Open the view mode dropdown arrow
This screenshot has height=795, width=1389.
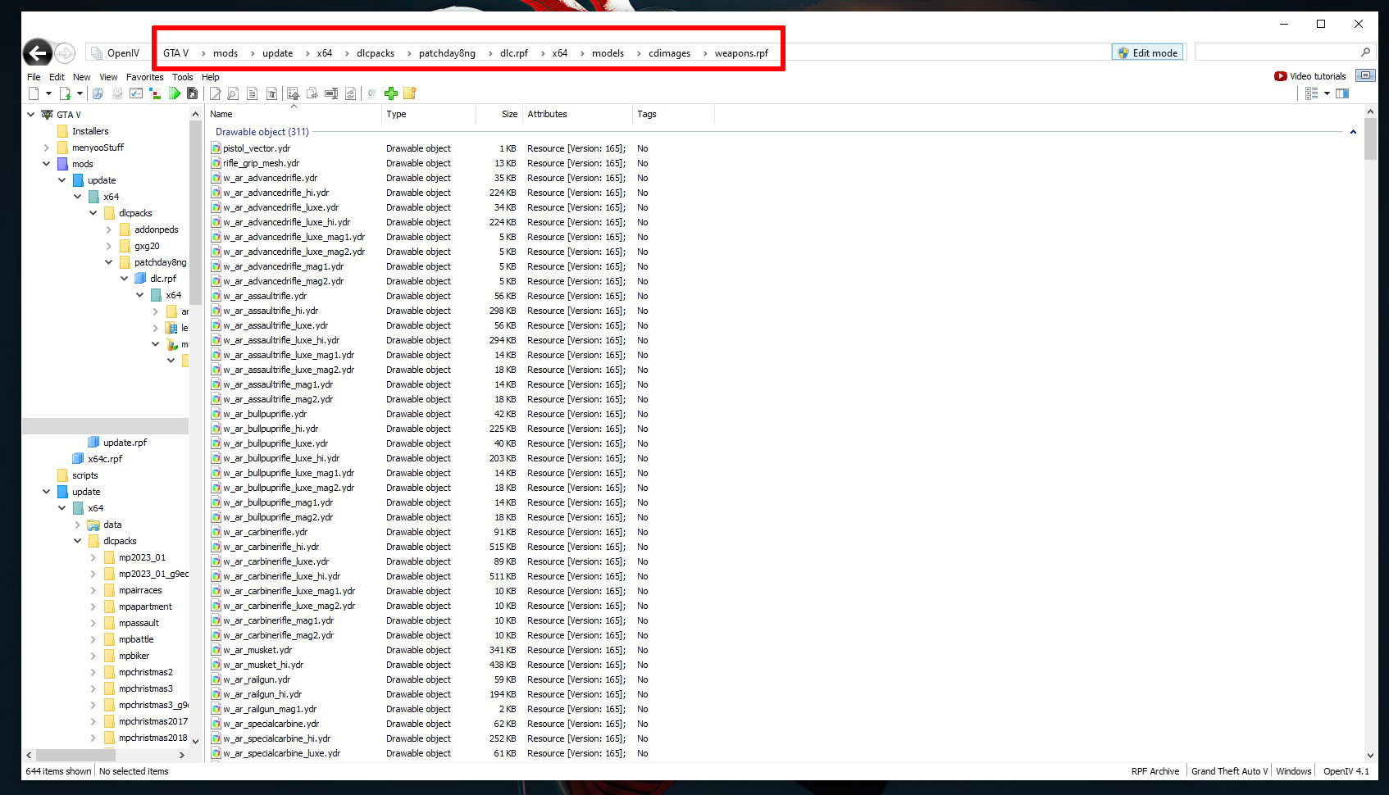click(1327, 93)
